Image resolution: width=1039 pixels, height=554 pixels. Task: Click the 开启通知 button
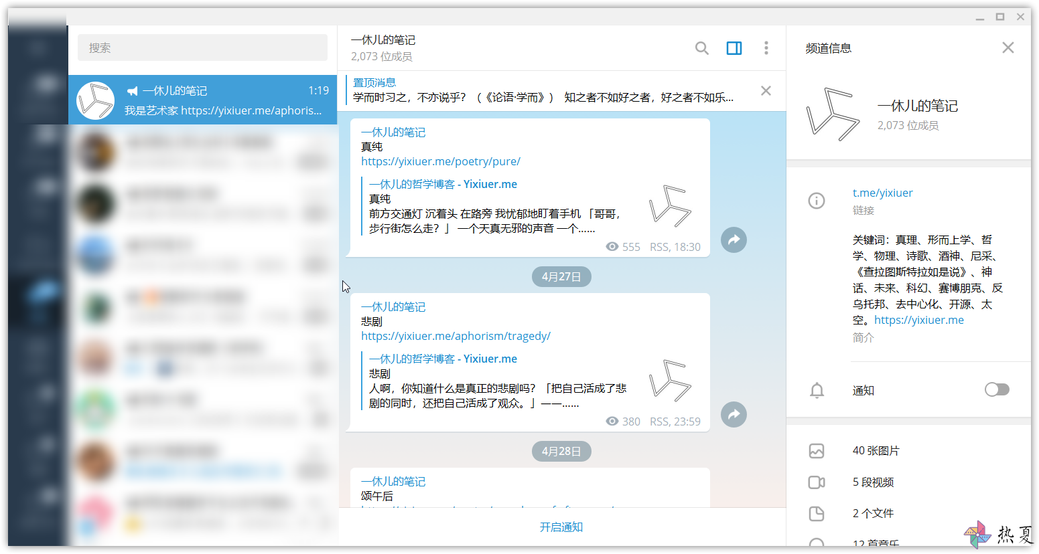tap(561, 527)
